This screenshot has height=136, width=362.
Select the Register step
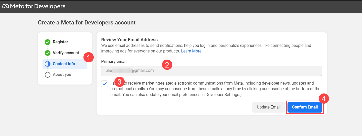click(x=60, y=42)
